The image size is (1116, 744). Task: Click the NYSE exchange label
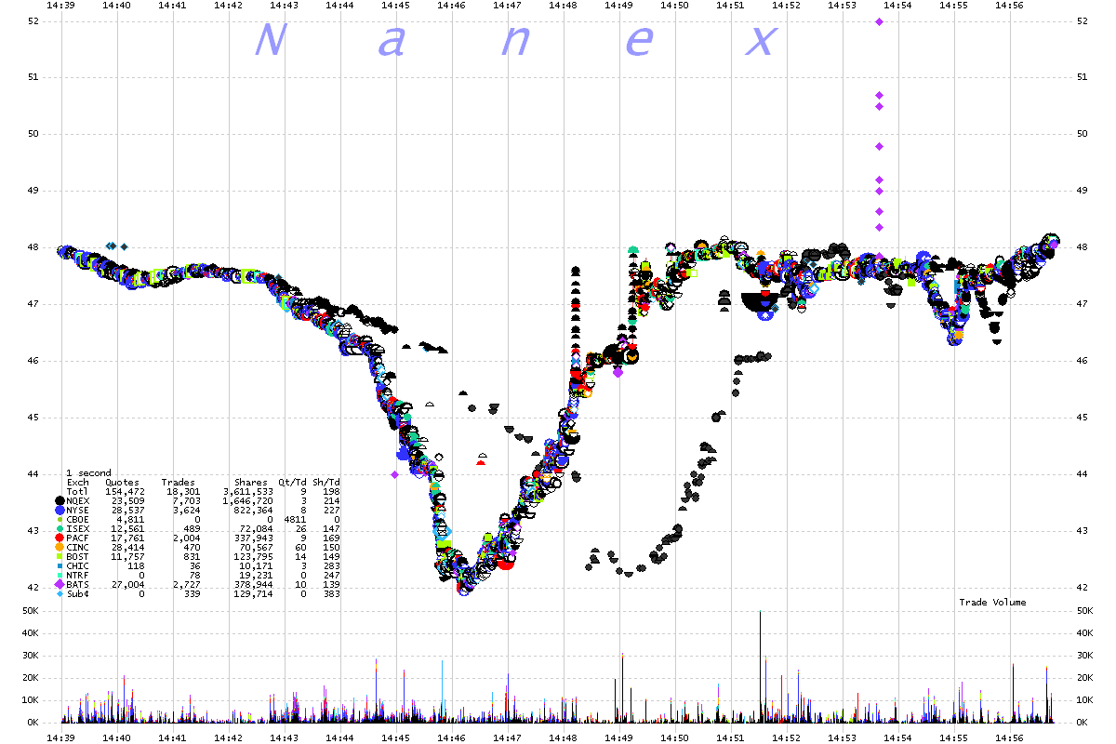click(x=78, y=510)
